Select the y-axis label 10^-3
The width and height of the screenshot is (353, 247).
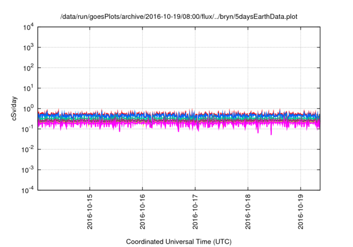[x=28, y=170]
